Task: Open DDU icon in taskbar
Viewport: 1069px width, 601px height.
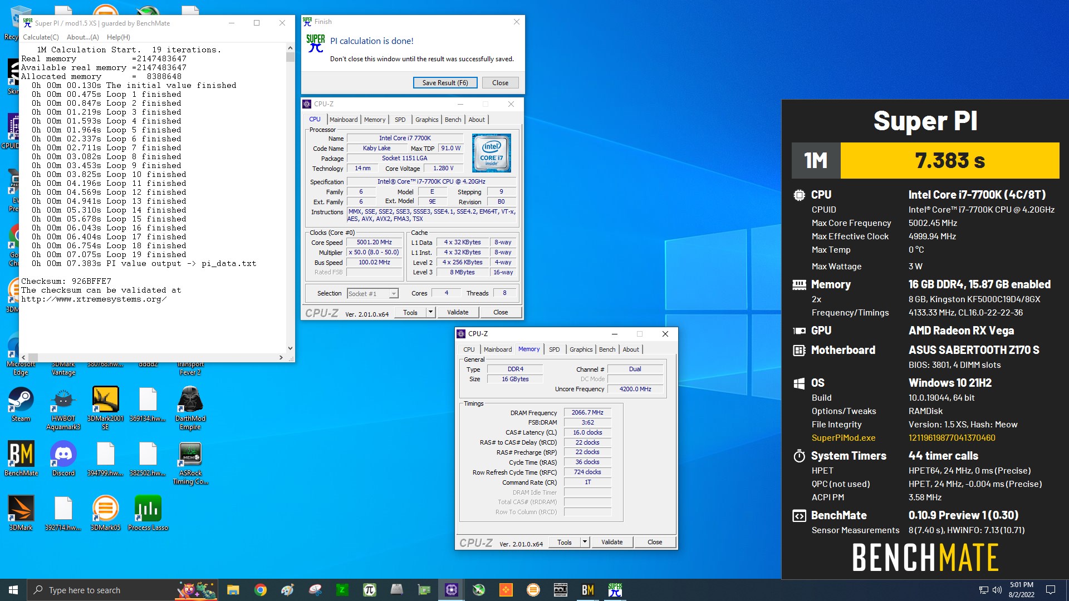Action: (561, 590)
